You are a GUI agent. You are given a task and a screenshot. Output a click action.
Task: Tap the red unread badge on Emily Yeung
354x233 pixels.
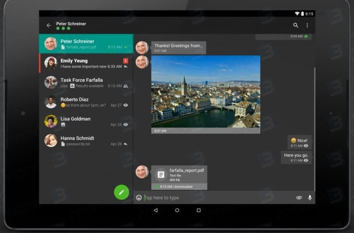[x=125, y=61]
